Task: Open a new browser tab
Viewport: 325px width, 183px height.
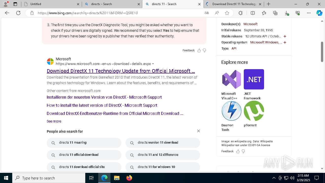Action: tap(268, 4)
